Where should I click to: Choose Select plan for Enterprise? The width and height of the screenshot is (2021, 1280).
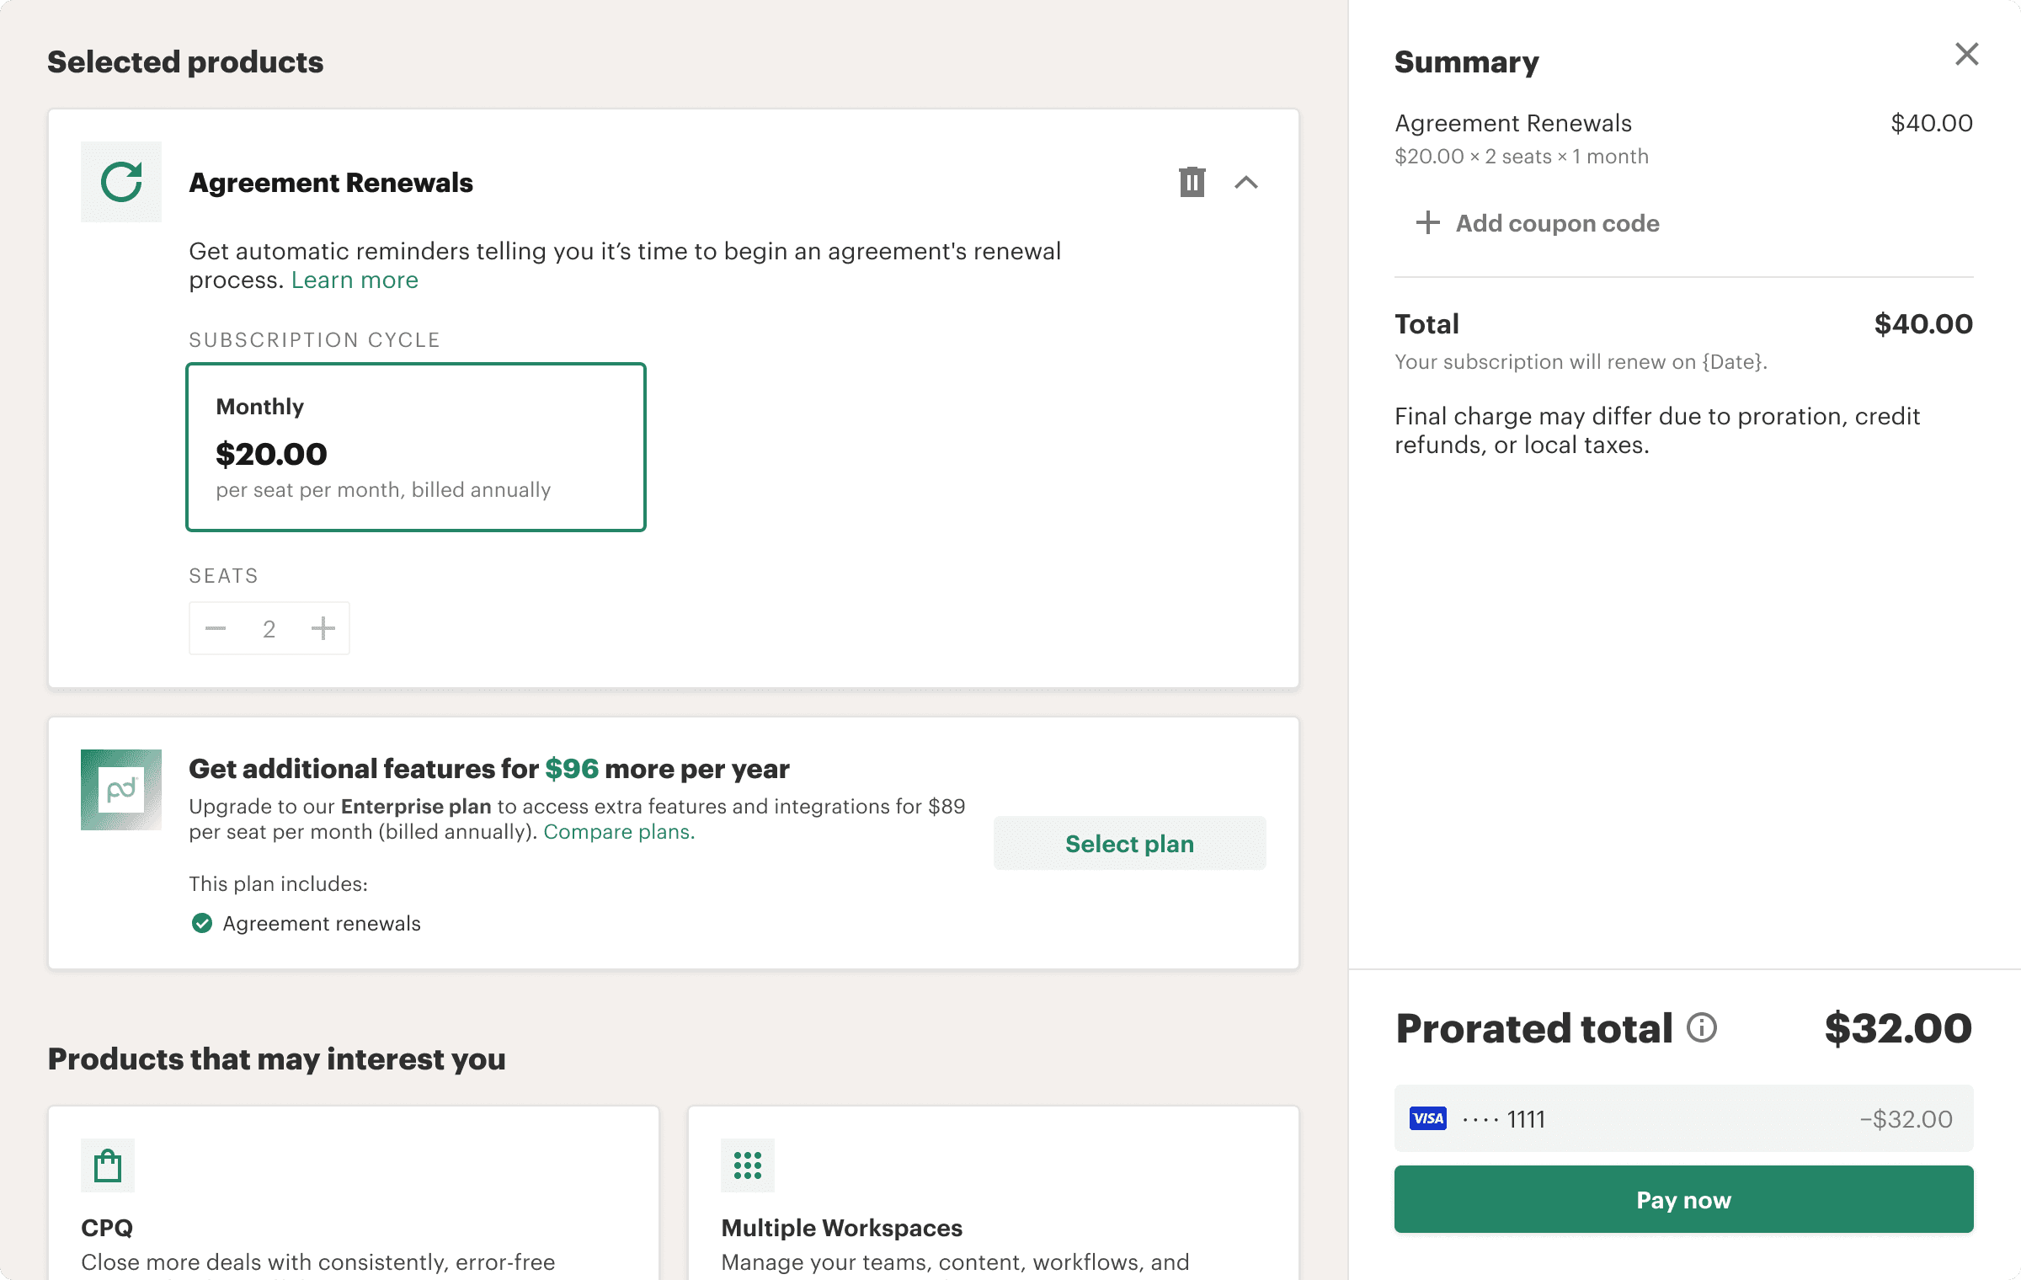click(1129, 843)
